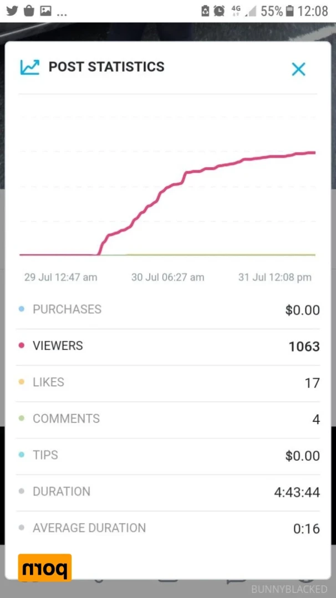The height and width of the screenshot is (598, 336).
Task: Toggle the Purchases series in the chart
Action: [x=168, y=309]
